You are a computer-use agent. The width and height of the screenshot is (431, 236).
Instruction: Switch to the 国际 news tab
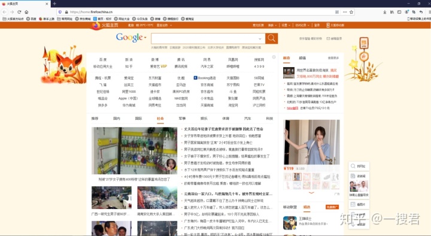tap(138, 118)
